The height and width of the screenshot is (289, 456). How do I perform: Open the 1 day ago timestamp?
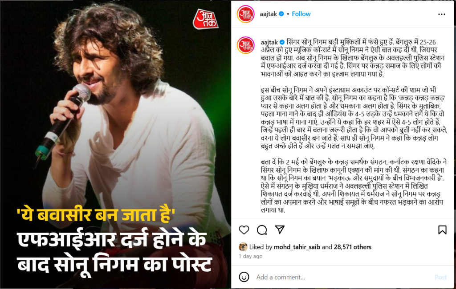[250, 256]
